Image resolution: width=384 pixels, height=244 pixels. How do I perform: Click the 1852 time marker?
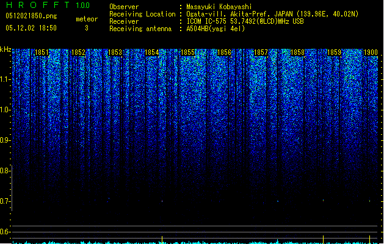tap(78, 52)
